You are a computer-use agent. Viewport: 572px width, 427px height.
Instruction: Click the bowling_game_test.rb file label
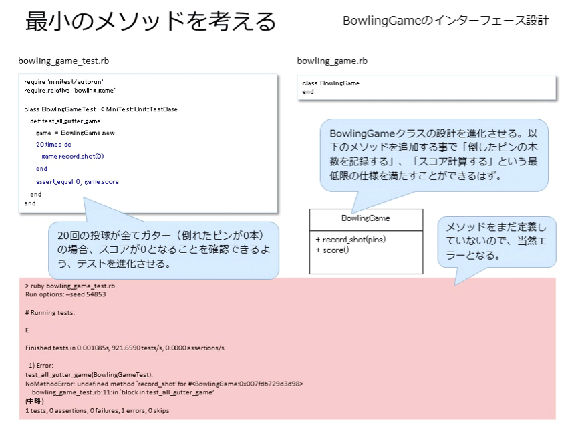63,61
